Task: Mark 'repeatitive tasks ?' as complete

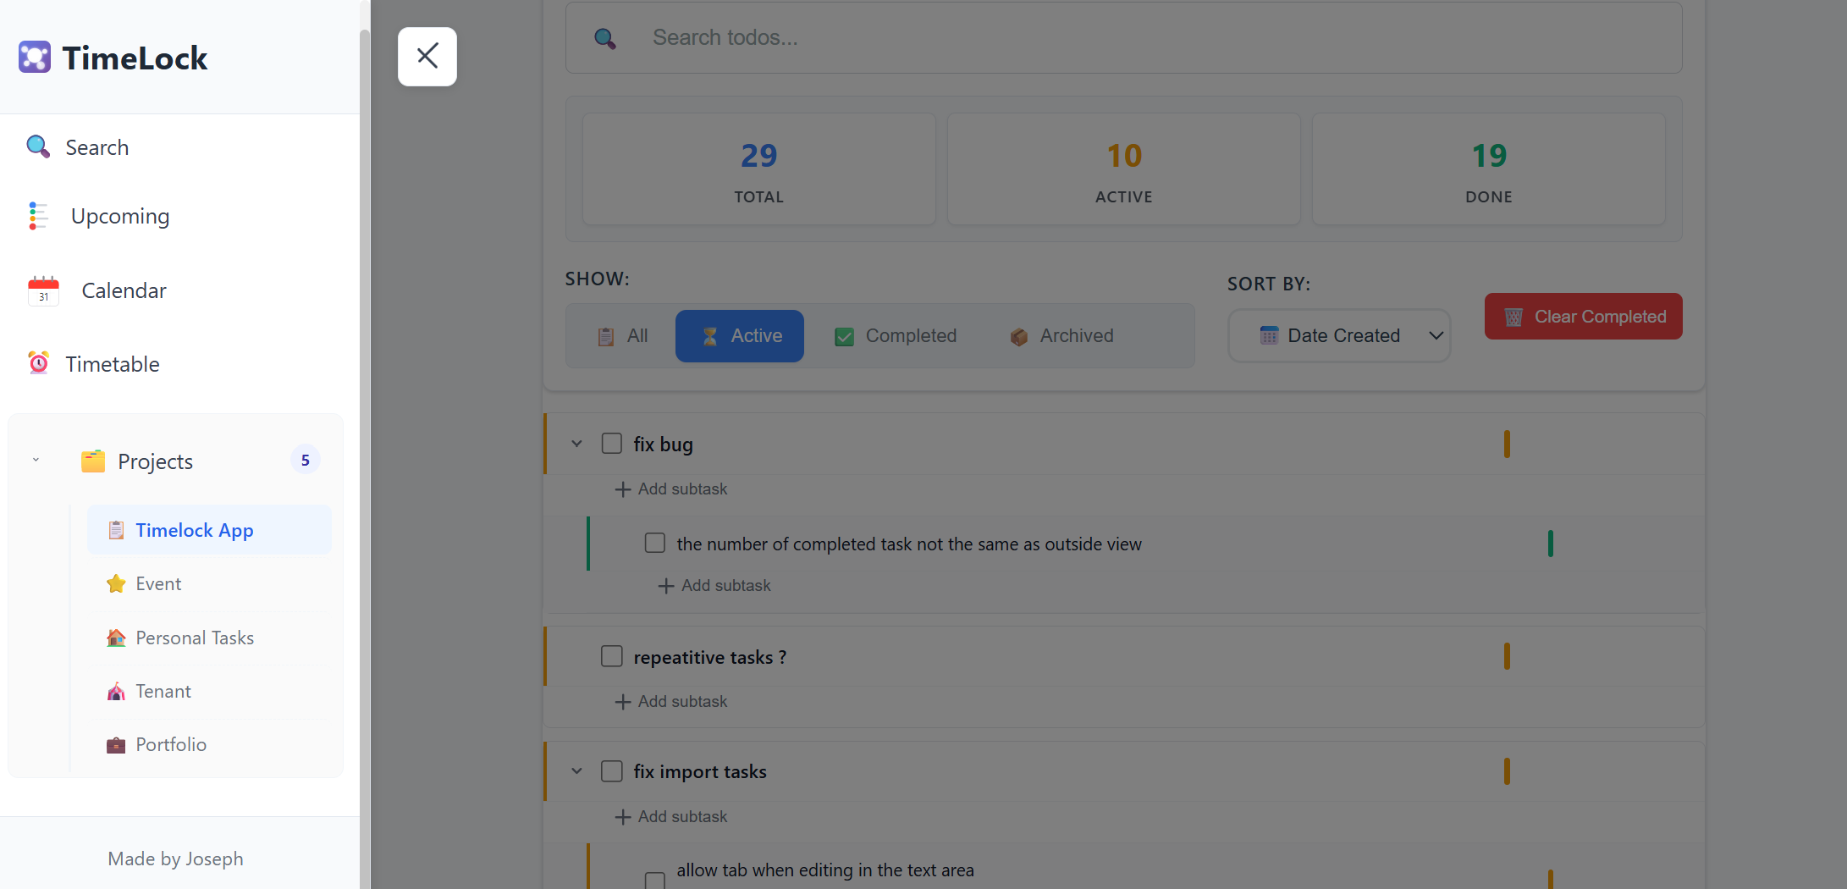Action: (611, 656)
